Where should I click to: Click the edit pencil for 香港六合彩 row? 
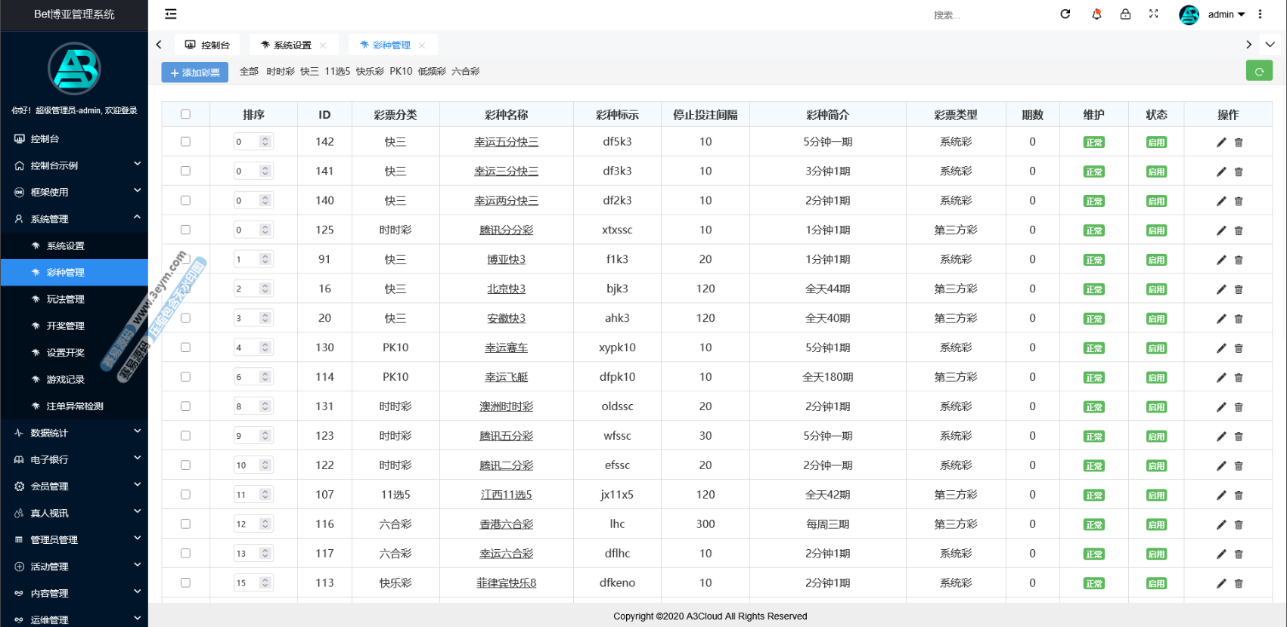pyautogui.click(x=1220, y=524)
